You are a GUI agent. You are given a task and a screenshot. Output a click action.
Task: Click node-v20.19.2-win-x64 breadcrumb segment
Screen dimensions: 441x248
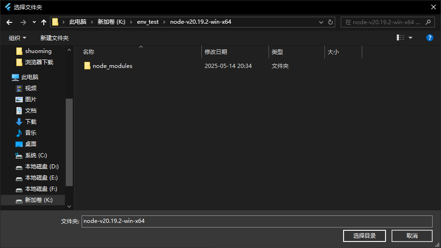[200, 22]
